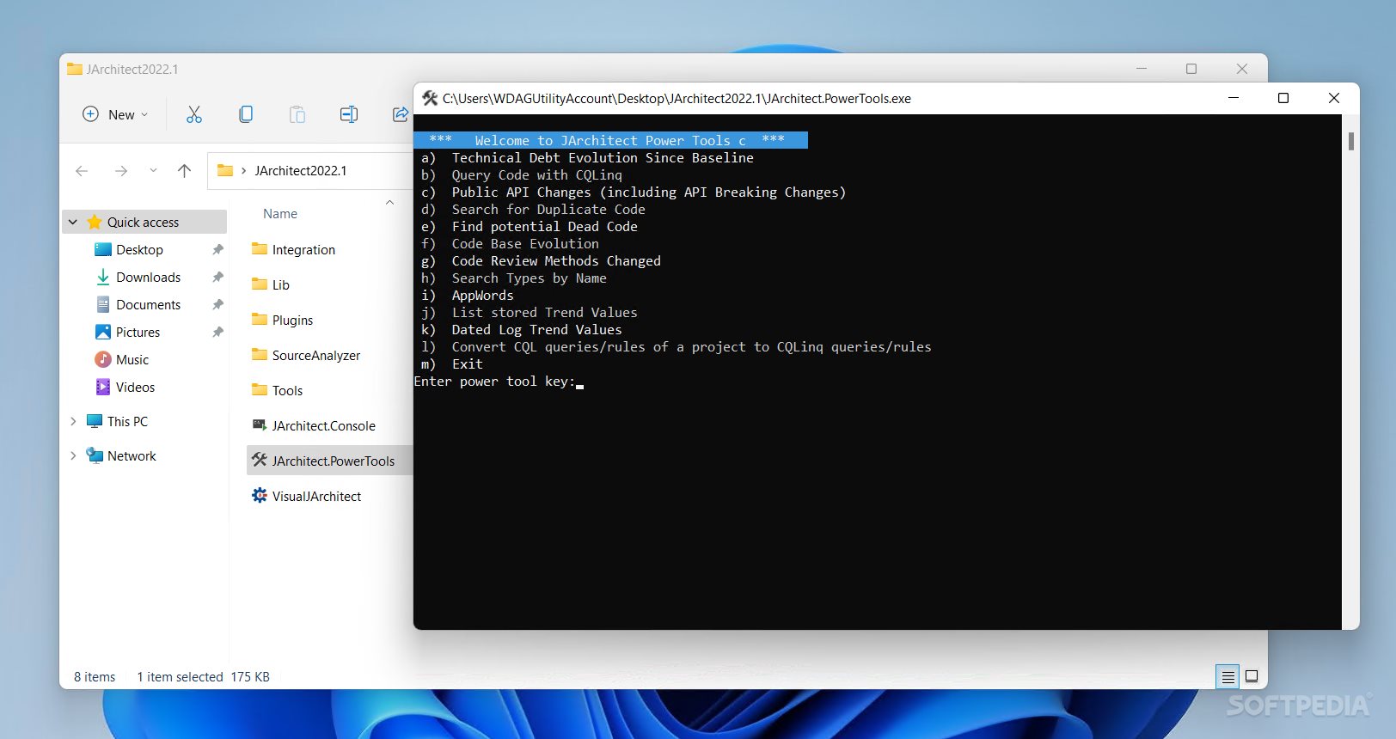Click the Copy icon in Explorer toolbar
The width and height of the screenshot is (1396, 739).
(246, 114)
